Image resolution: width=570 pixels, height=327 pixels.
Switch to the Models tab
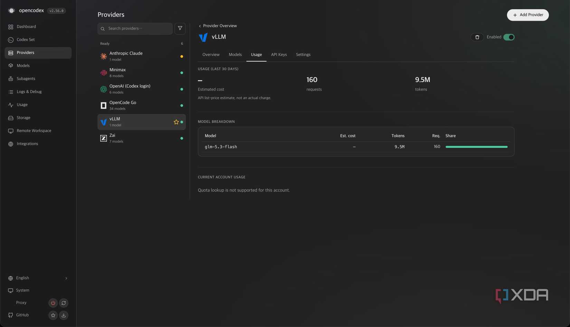235,54
